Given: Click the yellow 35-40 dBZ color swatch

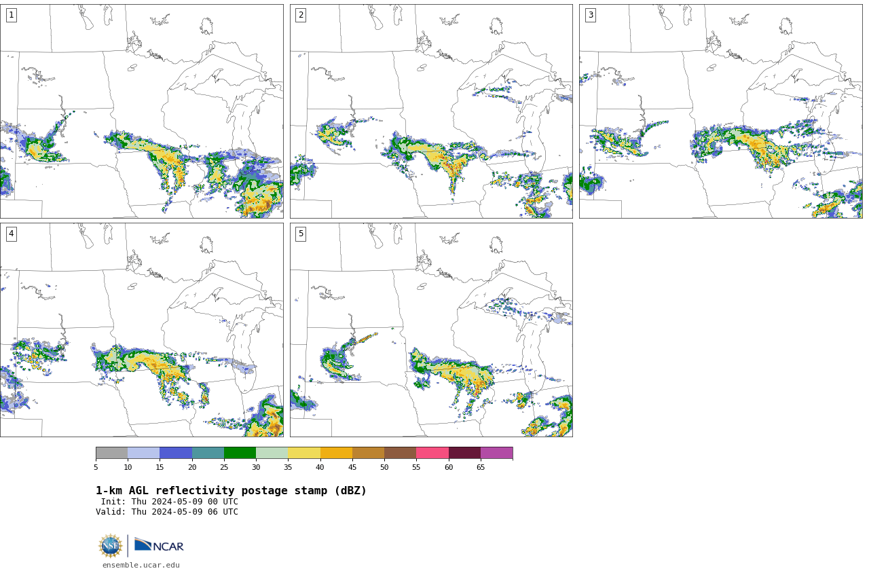Looking at the screenshot, I should click(x=304, y=453).
